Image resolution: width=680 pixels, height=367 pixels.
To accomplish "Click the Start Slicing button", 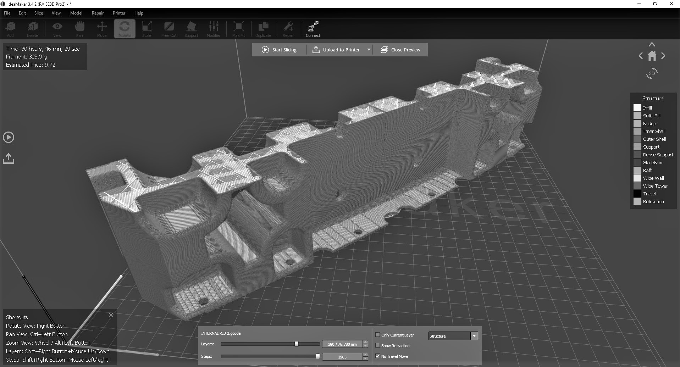I will click(x=279, y=50).
